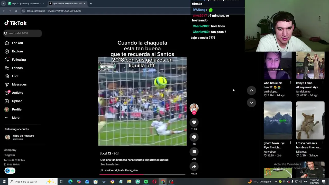Viewport: 329px width, 185px height.
Task: Open the notification center icon
Action: tap(323, 182)
